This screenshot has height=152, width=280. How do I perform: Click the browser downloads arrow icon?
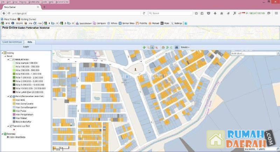[x=215, y=13]
